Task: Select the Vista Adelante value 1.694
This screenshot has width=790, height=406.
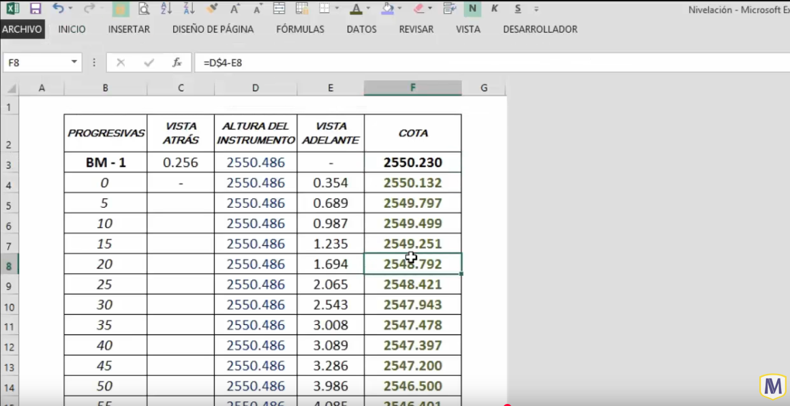Action: (331, 264)
